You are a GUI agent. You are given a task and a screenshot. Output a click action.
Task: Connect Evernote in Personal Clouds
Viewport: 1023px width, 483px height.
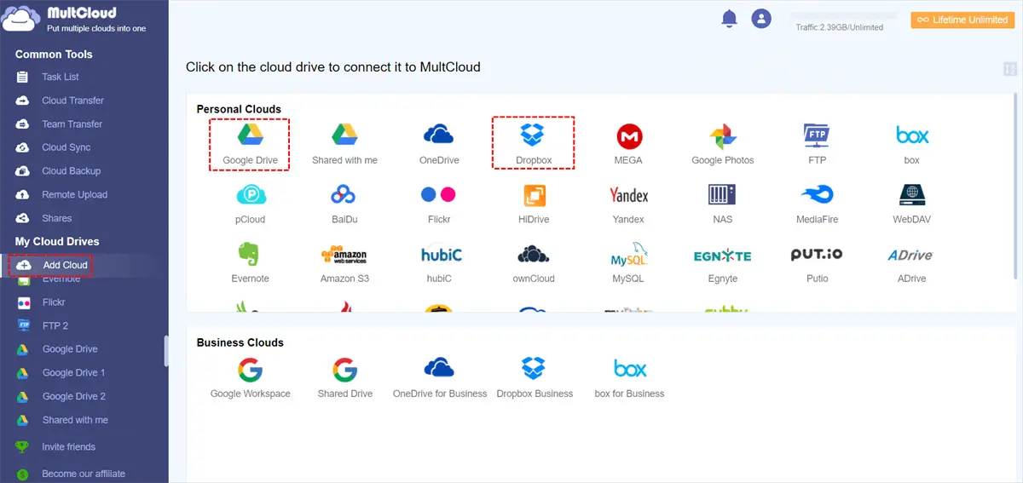250,262
